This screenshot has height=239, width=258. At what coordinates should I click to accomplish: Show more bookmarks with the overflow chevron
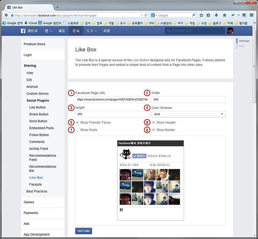(254, 23)
